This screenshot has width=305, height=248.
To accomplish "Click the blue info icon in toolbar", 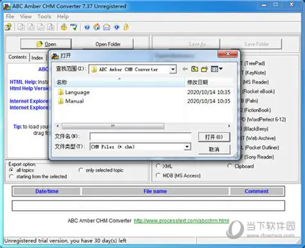I will (116, 27).
